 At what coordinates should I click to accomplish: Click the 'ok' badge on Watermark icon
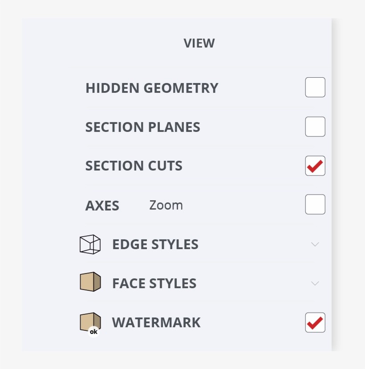[x=93, y=332]
